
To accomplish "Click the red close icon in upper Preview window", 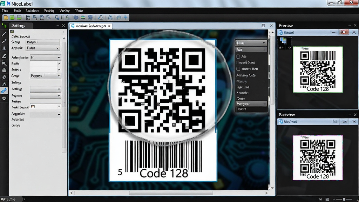I will (344, 32).
